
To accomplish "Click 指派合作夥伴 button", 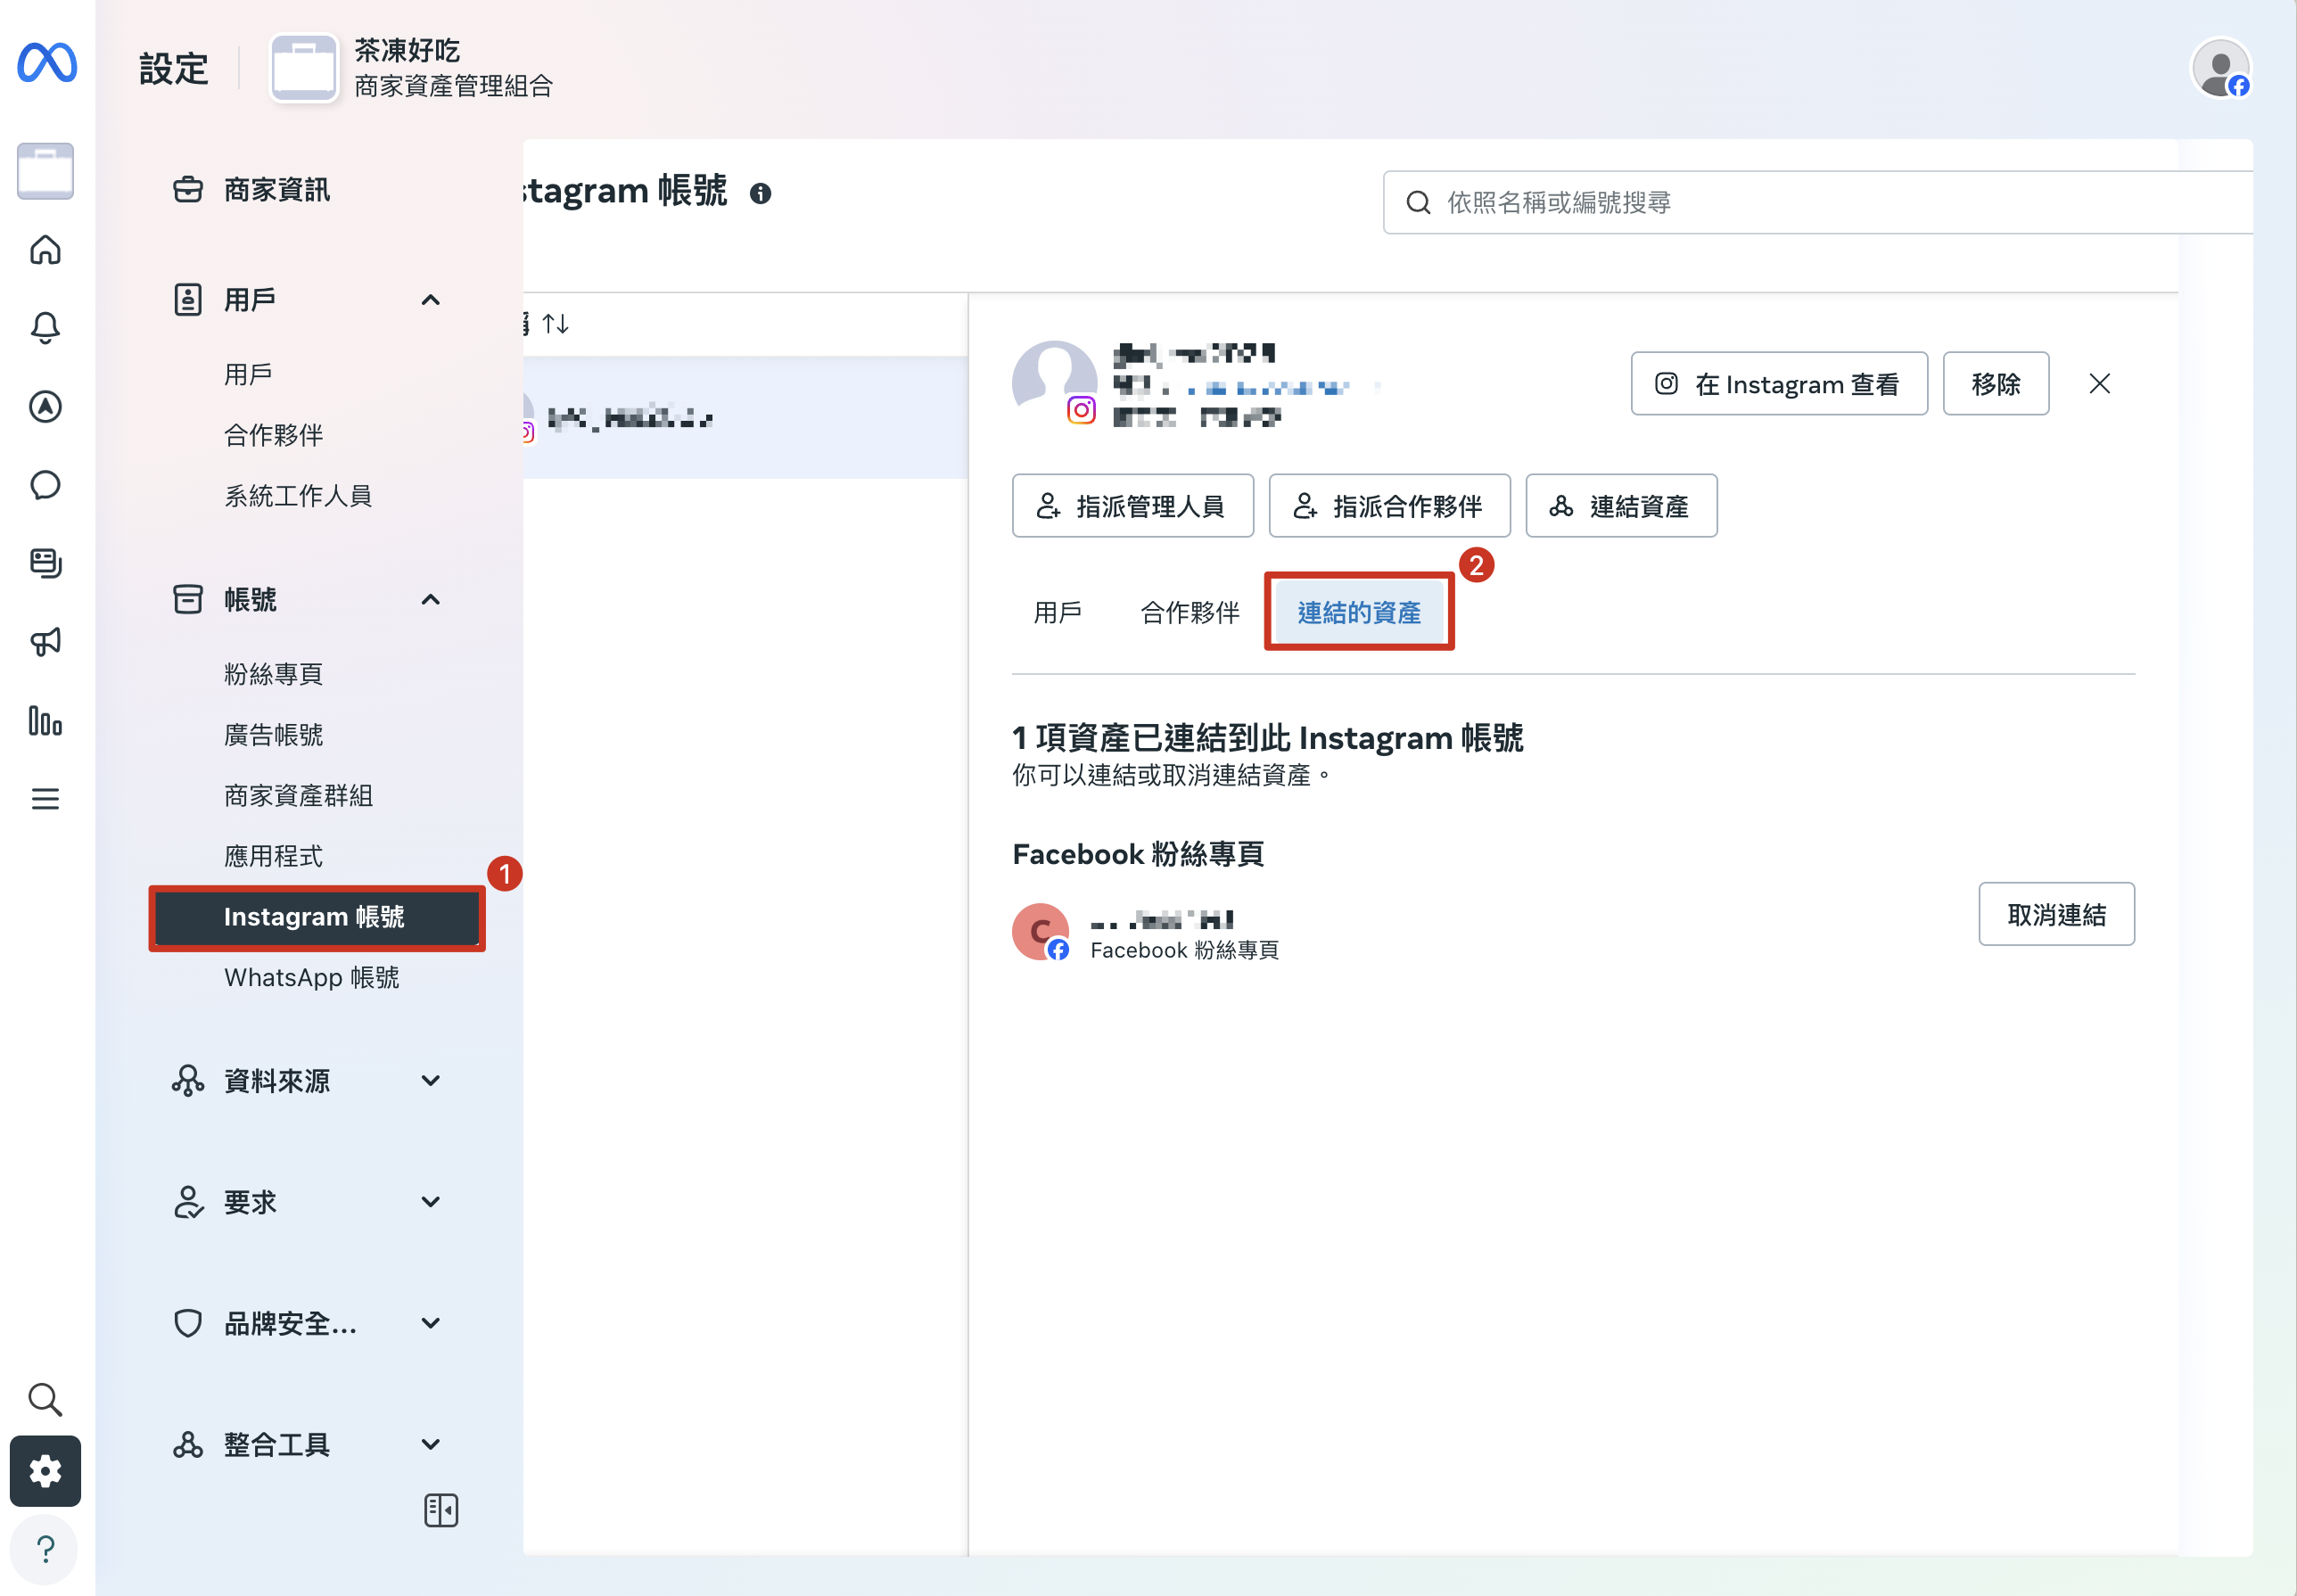I will coord(1389,506).
